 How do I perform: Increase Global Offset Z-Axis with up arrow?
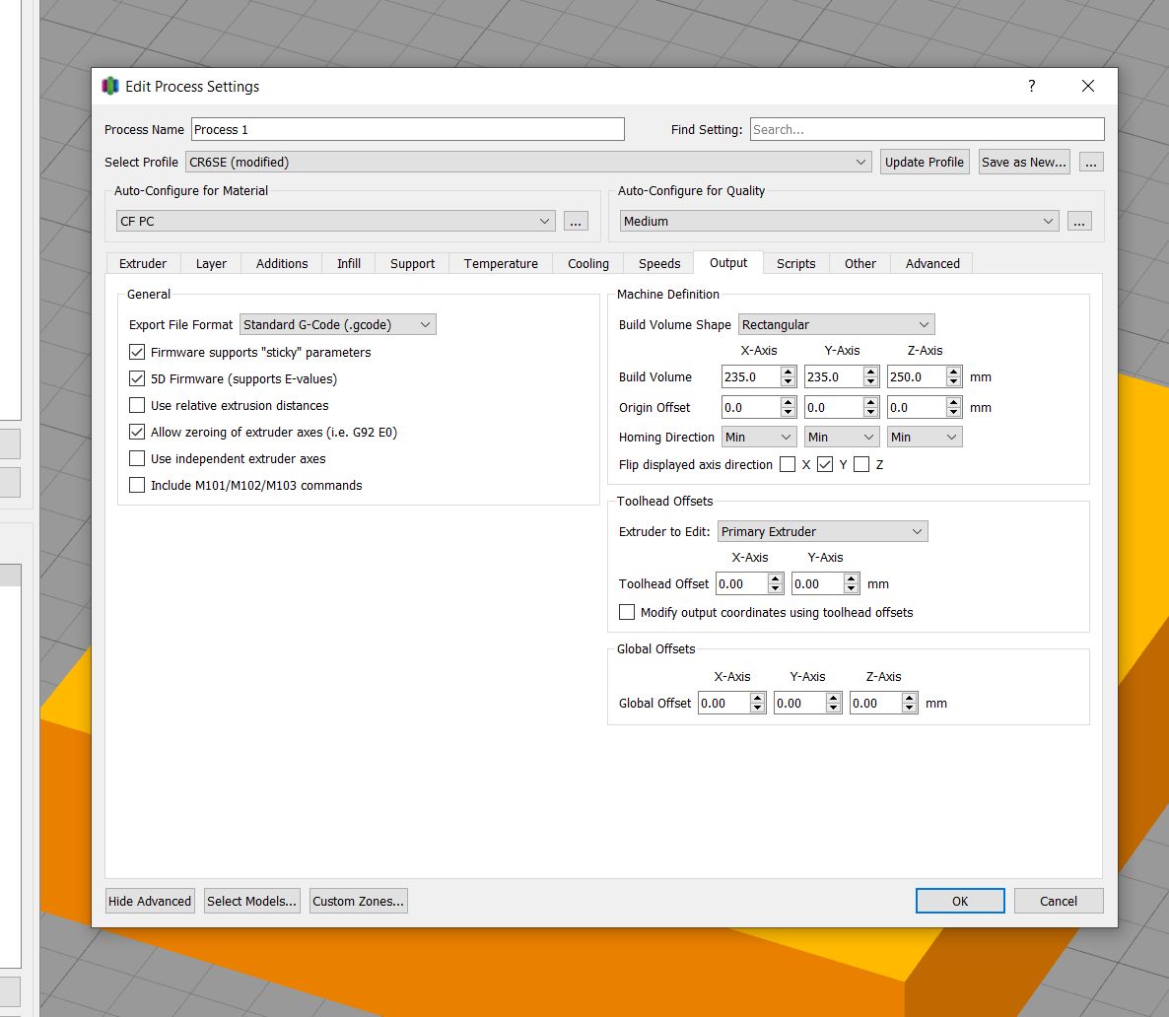[909, 699]
